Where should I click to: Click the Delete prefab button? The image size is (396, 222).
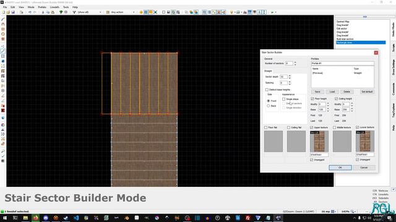point(346,92)
